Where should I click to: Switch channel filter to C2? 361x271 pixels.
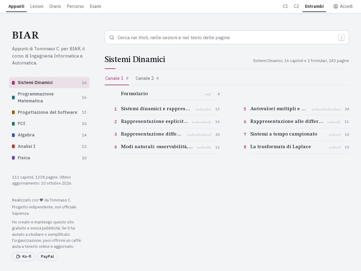pos(296,6)
